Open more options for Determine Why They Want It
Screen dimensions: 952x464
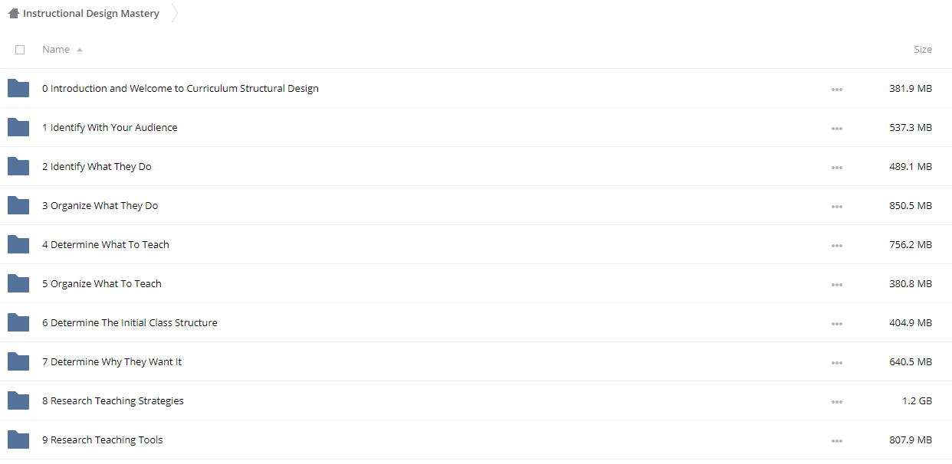pyautogui.click(x=836, y=363)
